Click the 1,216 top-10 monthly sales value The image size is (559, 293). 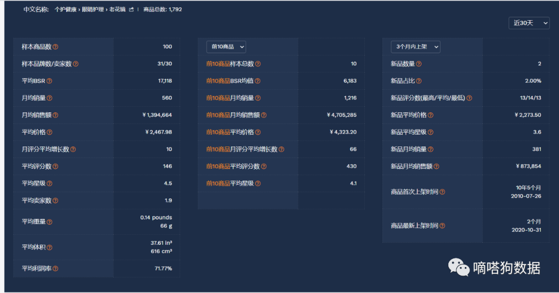pyautogui.click(x=350, y=98)
